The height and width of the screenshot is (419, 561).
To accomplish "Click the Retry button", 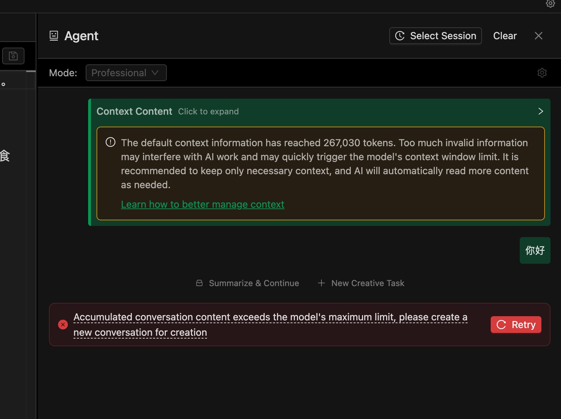I will 516,325.
